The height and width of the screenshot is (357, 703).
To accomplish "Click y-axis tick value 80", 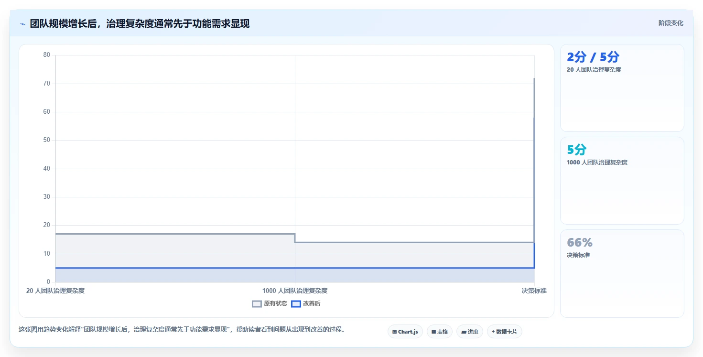I will (46, 55).
